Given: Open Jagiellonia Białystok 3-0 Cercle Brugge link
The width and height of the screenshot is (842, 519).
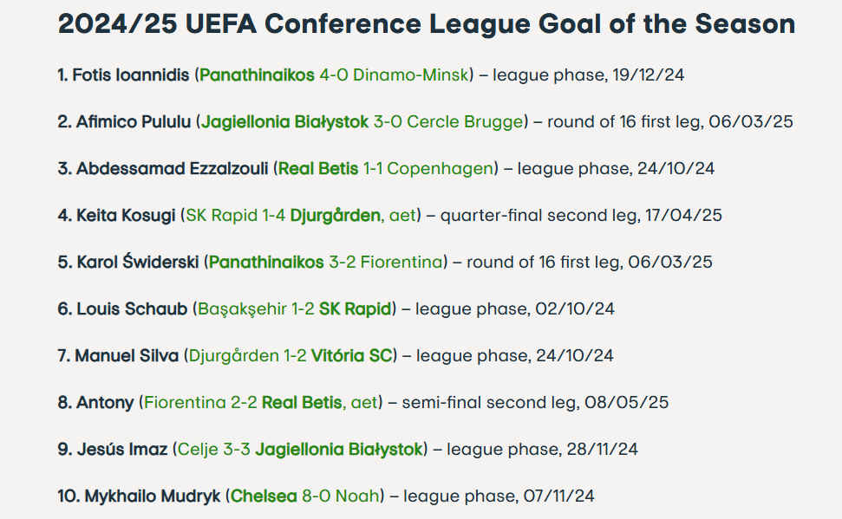Looking at the screenshot, I should click(x=362, y=122).
